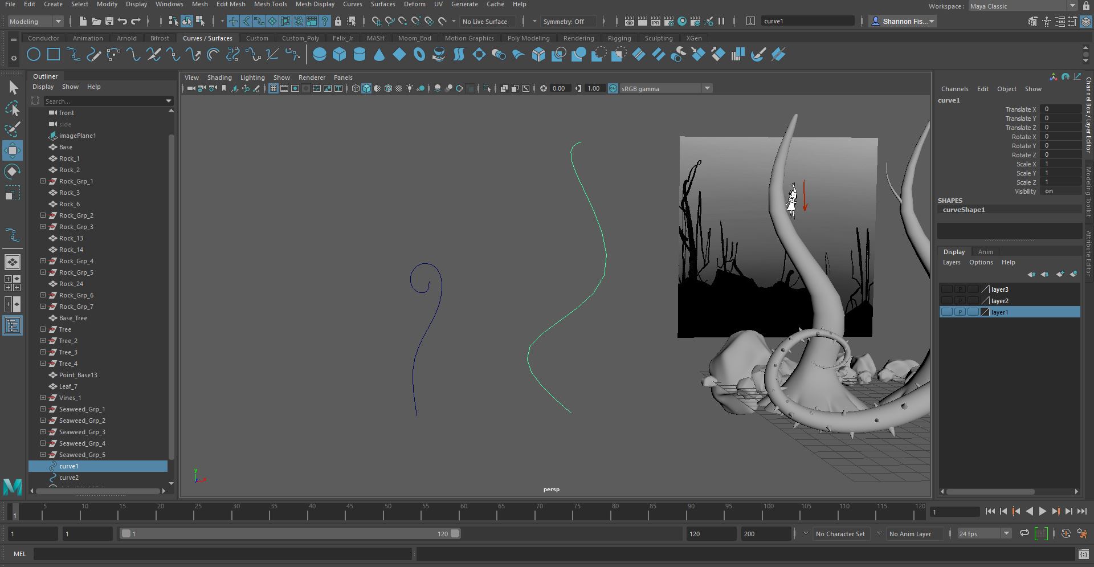Switch to the Anim tab in Layer Editor
The width and height of the screenshot is (1094, 567).
[986, 251]
